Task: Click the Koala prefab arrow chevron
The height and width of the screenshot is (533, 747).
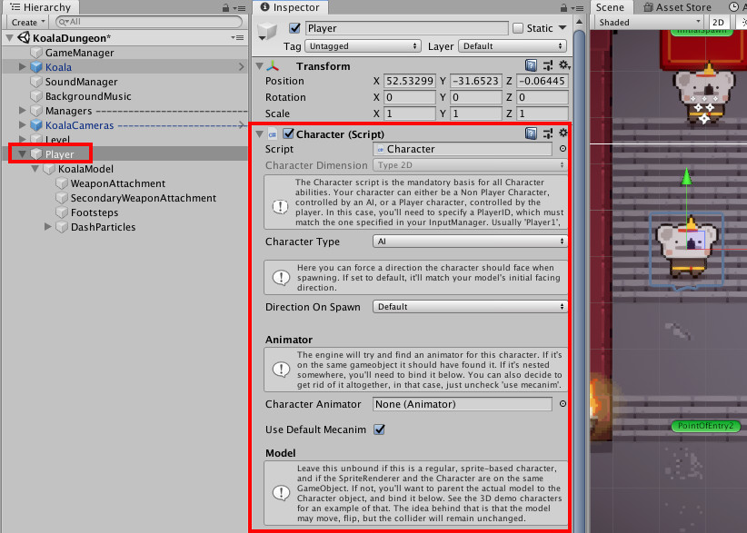Action: pos(242,67)
